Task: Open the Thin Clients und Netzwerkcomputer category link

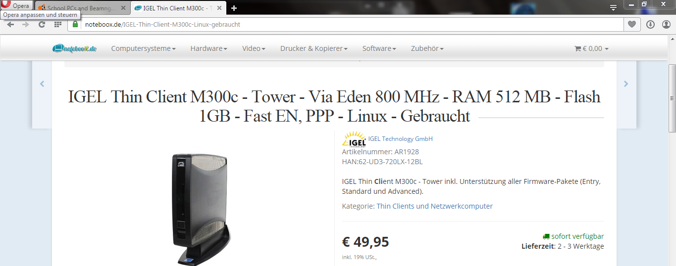Action: click(x=434, y=206)
